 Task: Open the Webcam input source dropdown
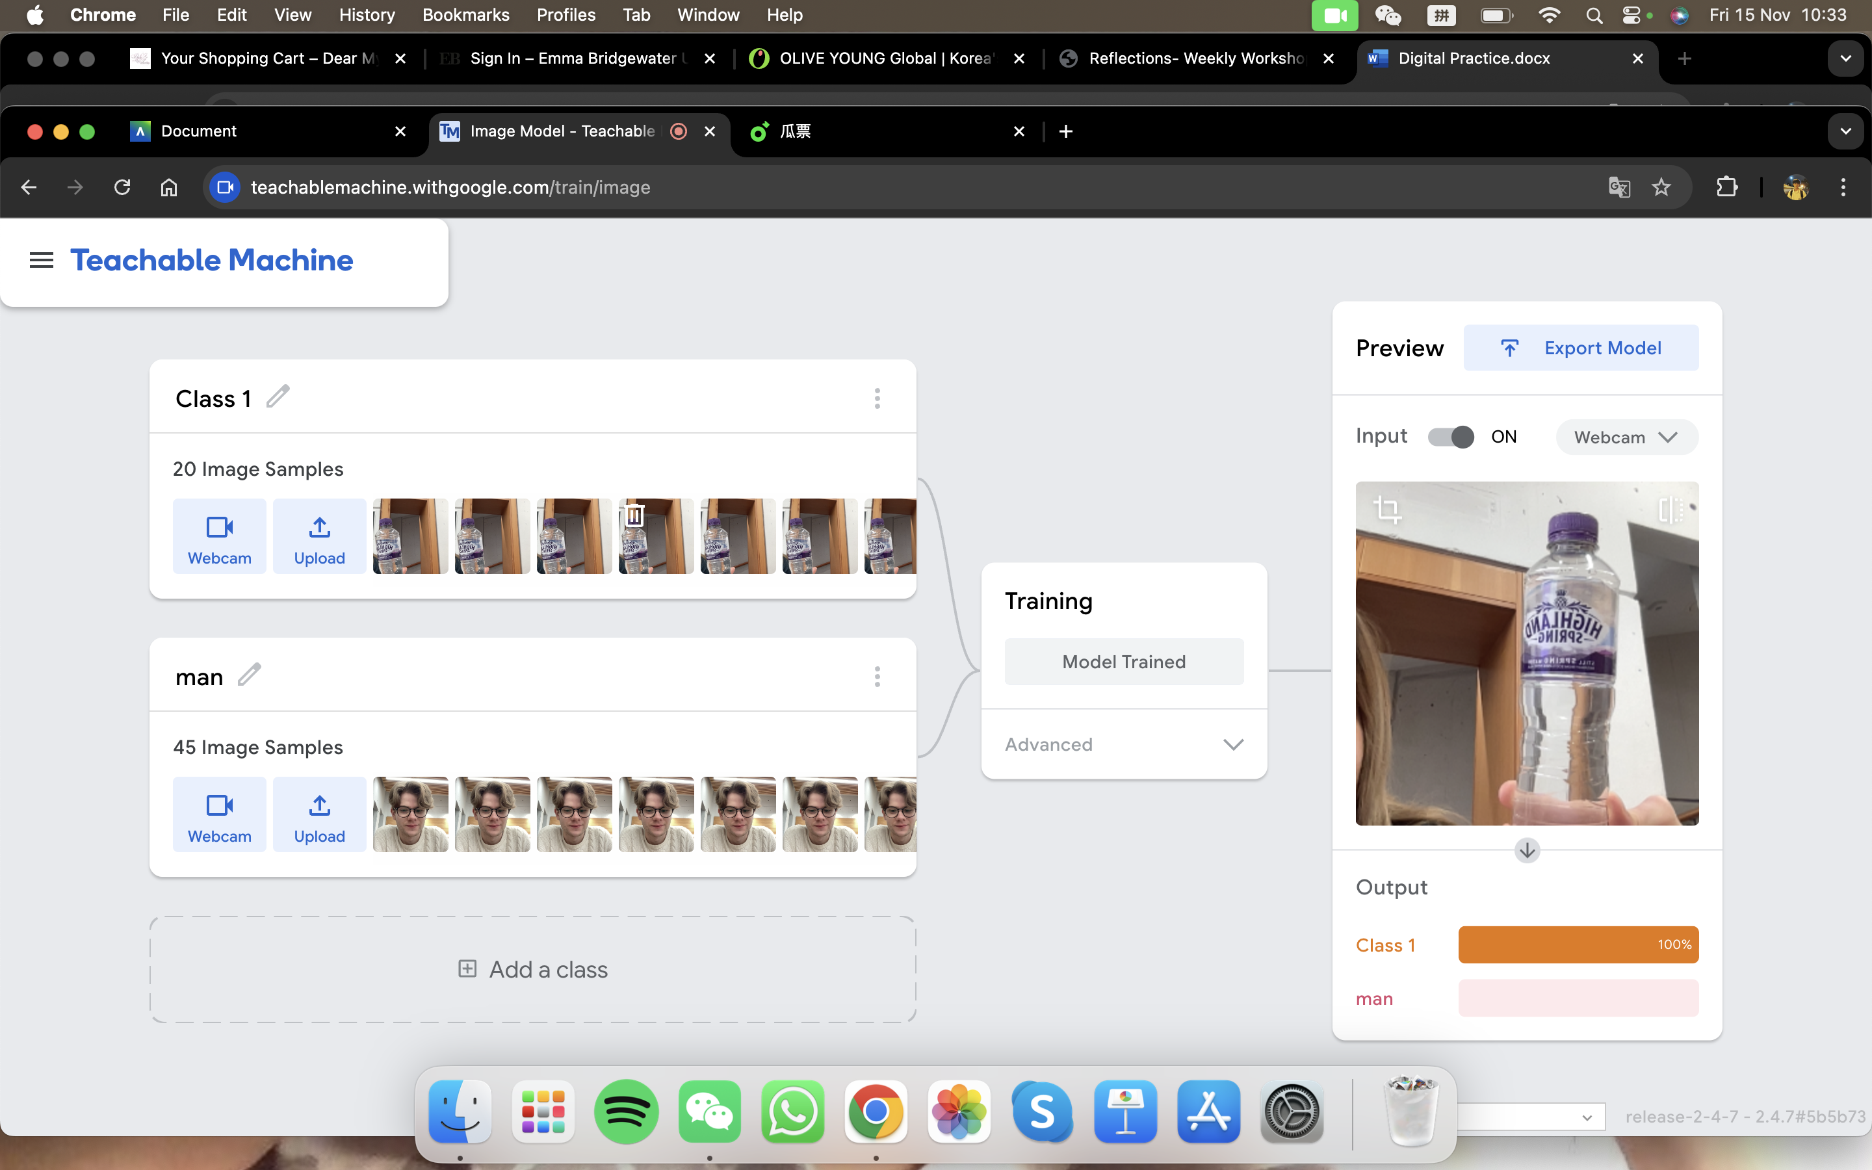[1626, 437]
